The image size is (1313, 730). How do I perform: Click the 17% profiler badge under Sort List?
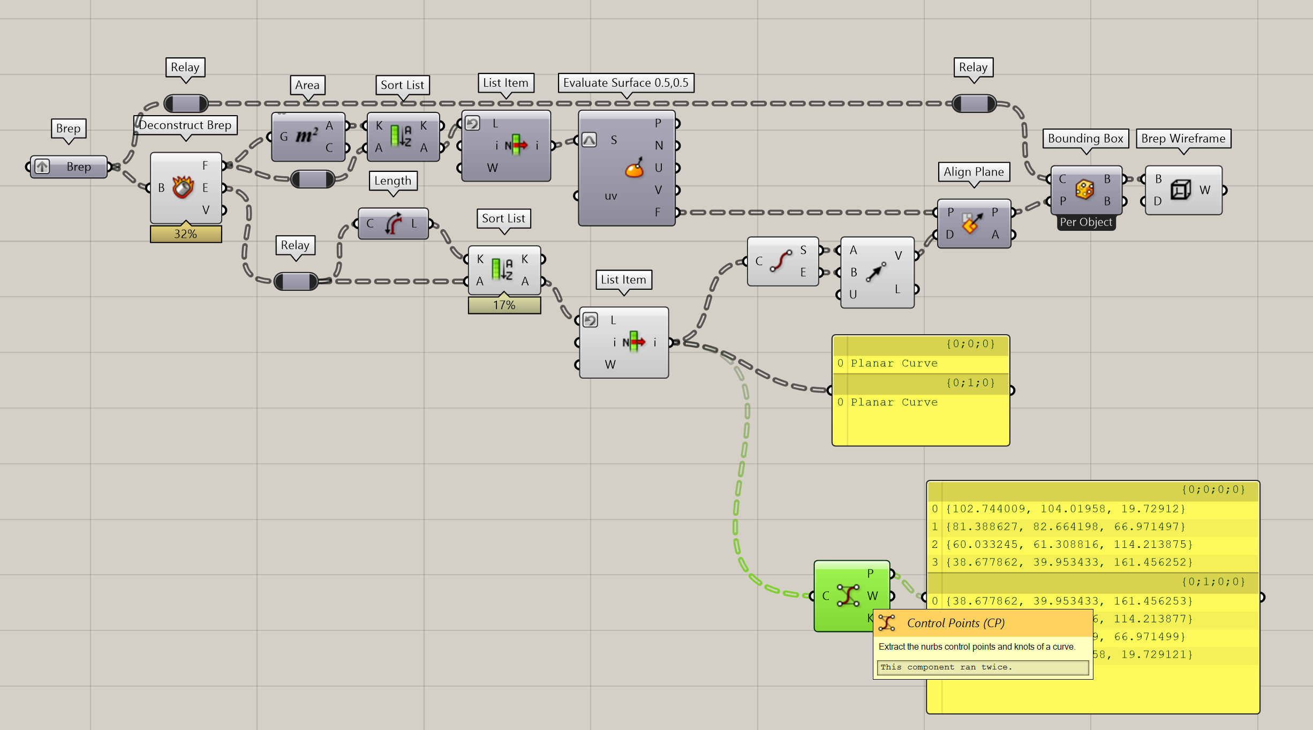[x=504, y=305]
